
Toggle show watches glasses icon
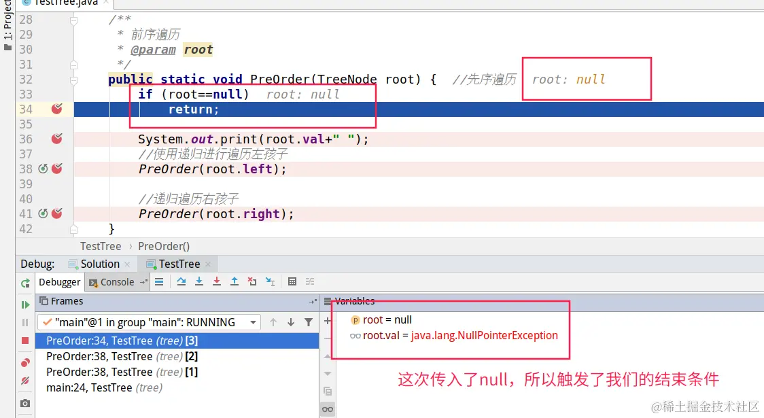(x=328, y=409)
